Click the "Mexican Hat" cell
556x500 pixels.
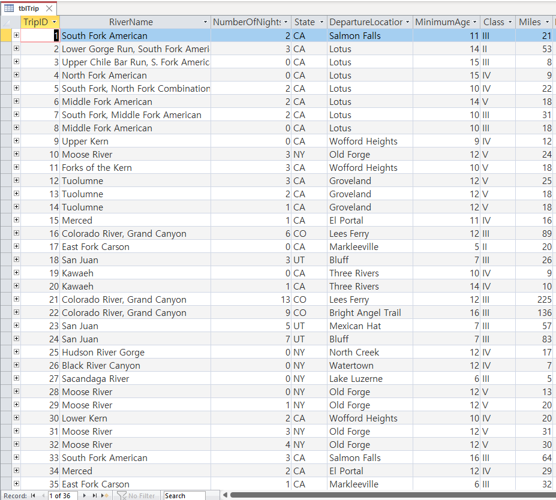click(370, 326)
